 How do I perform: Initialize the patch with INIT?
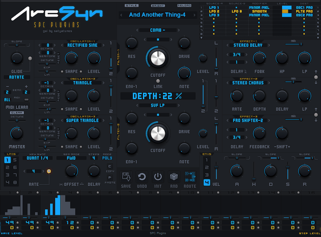tap(158, 177)
